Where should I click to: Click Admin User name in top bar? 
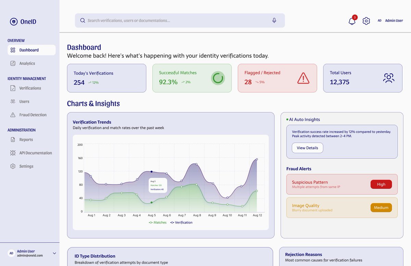click(x=394, y=21)
